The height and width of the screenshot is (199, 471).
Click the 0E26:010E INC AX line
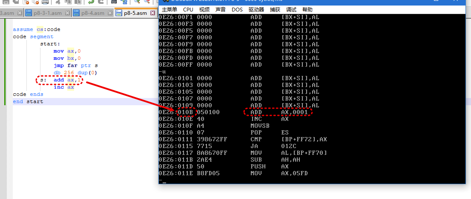tap(224, 119)
